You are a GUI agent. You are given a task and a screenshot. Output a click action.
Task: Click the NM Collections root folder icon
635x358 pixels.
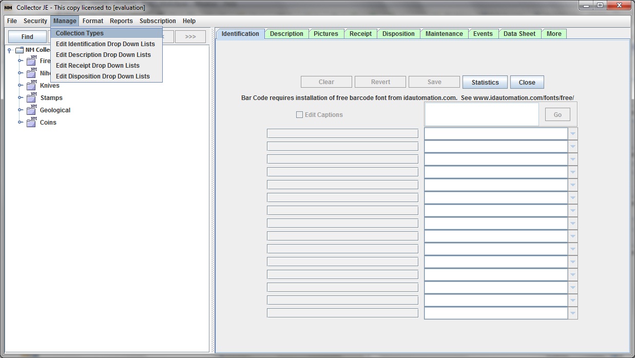click(x=20, y=50)
